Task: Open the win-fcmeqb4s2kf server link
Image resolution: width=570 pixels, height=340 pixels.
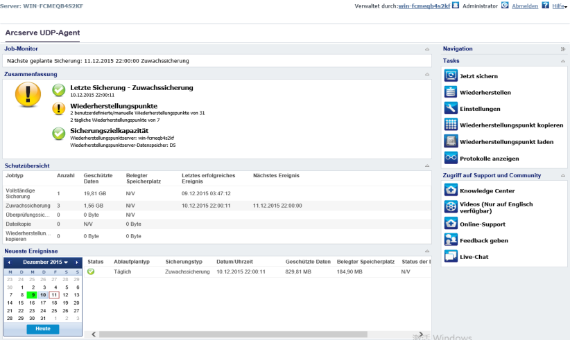Action: (x=424, y=6)
